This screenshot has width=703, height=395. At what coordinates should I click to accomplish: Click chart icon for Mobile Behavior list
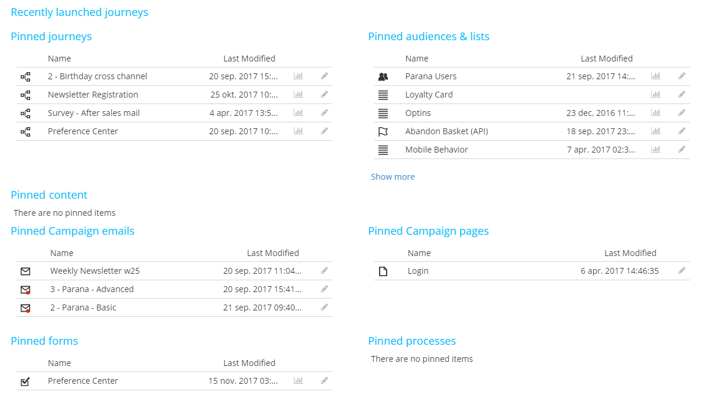[x=655, y=150]
